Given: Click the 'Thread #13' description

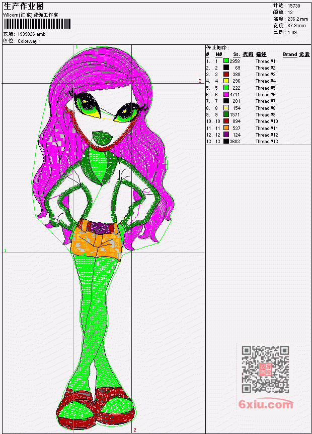Looking at the screenshot, I should pos(267,142).
